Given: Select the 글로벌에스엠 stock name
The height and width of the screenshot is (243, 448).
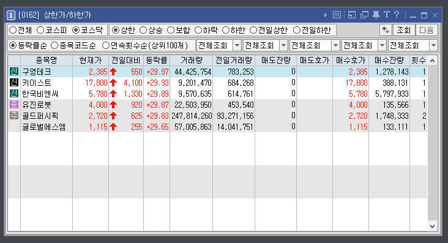Looking at the screenshot, I should point(43,127).
